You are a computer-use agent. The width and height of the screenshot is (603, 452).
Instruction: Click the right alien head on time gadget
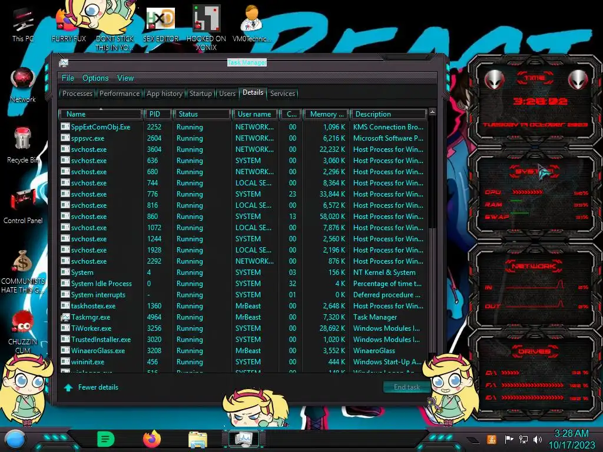coord(578,79)
